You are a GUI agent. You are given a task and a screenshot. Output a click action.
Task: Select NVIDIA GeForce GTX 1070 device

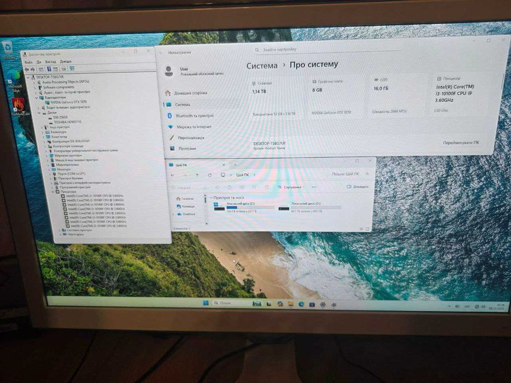[x=66, y=102]
